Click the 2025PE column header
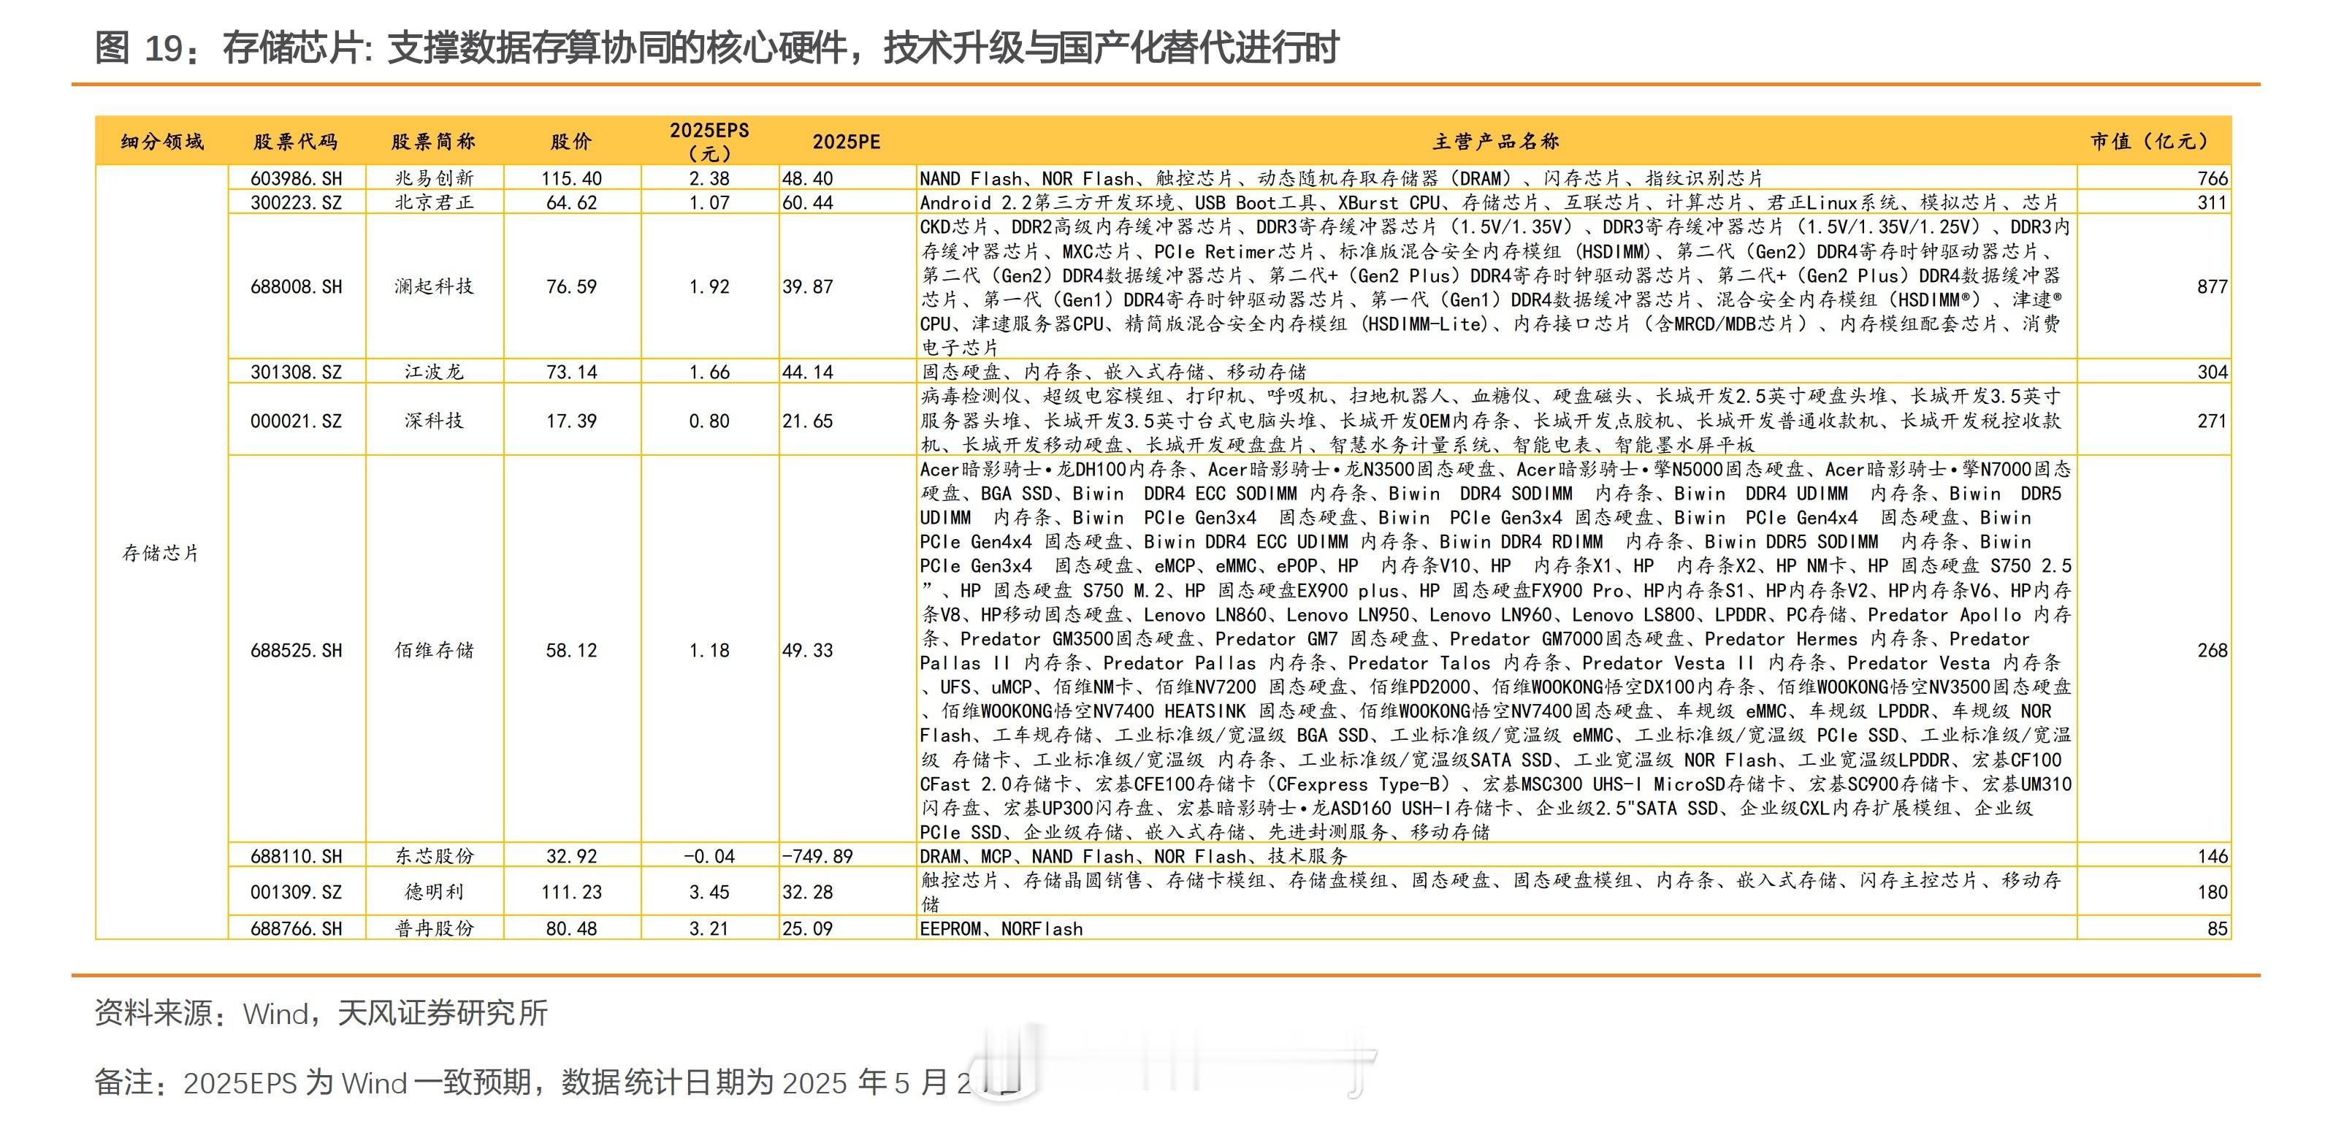 pyautogui.click(x=847, y=141)
